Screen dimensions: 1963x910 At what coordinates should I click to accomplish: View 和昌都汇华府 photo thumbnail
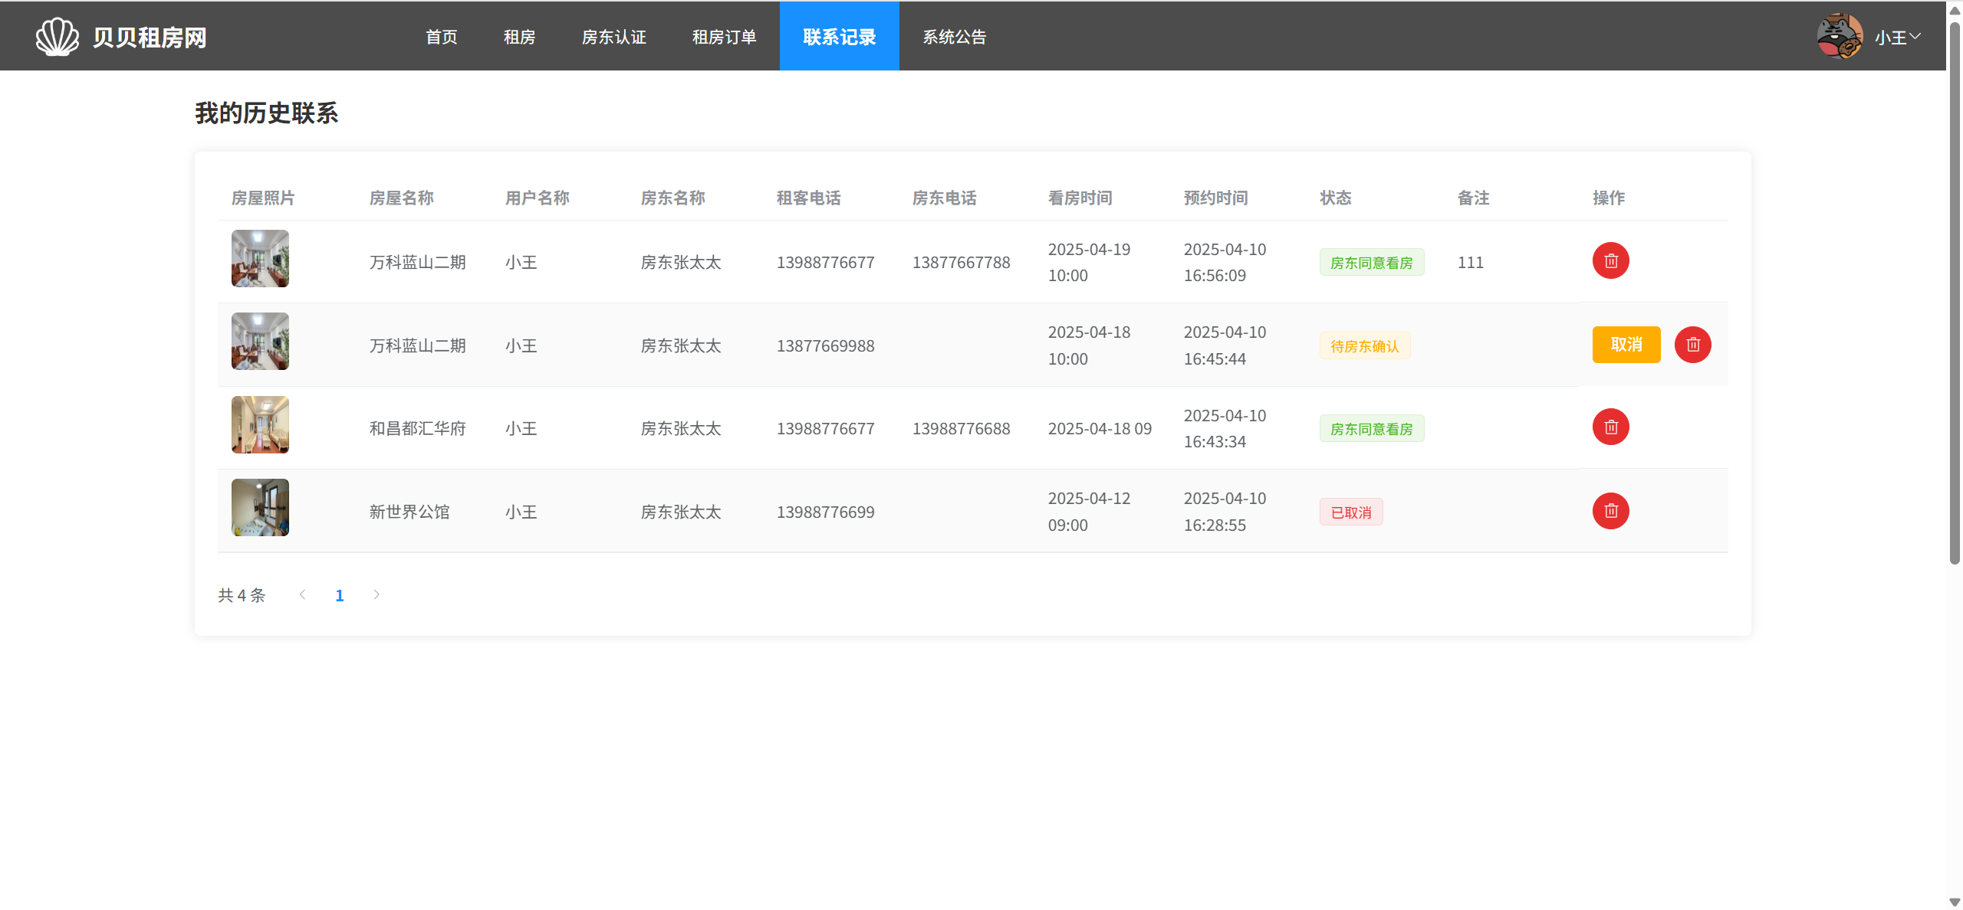coord(260,424)
